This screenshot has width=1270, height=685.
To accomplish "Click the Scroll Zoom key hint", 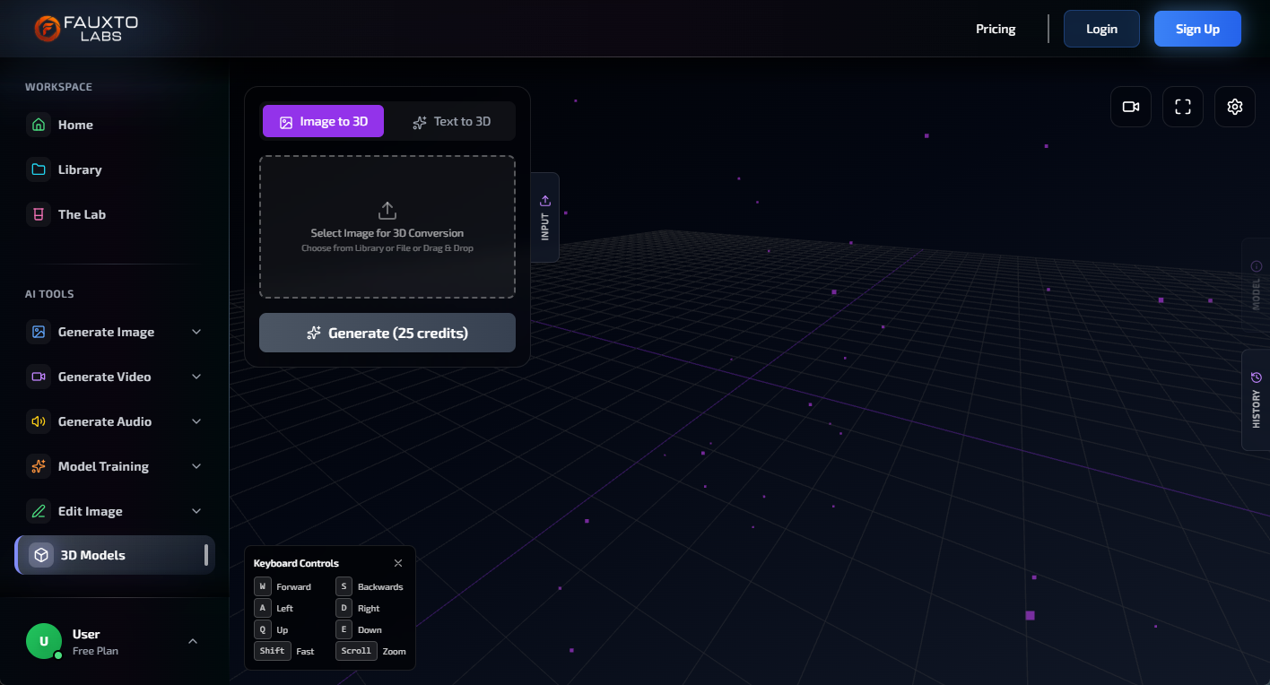I will [371, 651].
